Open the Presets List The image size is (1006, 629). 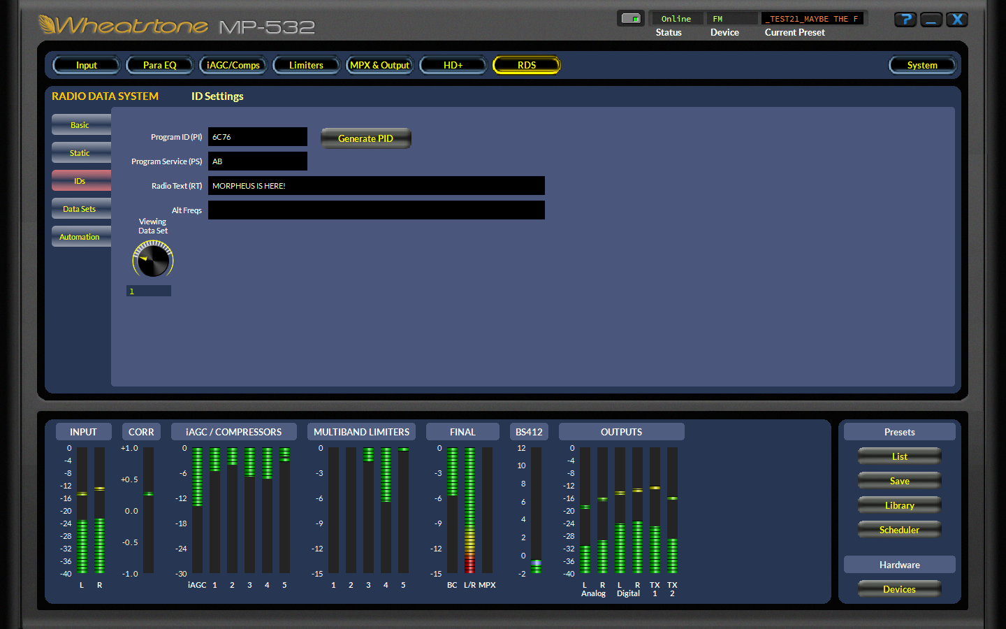coord(900,456)
